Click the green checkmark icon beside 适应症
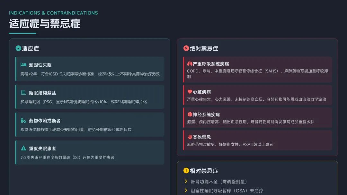The width and height of the screenshot is (347, 195). click(18, 48)
